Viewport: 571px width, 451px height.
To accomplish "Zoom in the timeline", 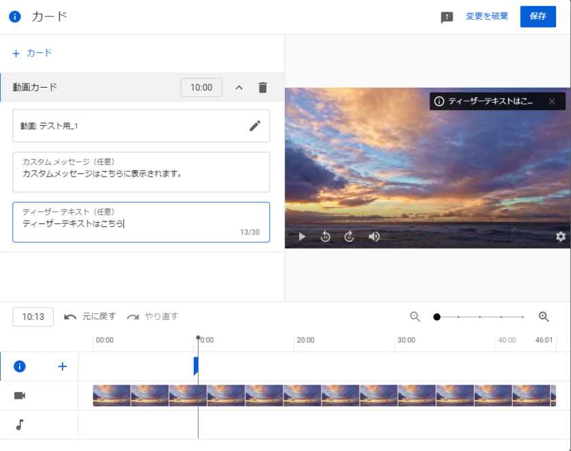I will pyautogui.click(x=544, y=317).
